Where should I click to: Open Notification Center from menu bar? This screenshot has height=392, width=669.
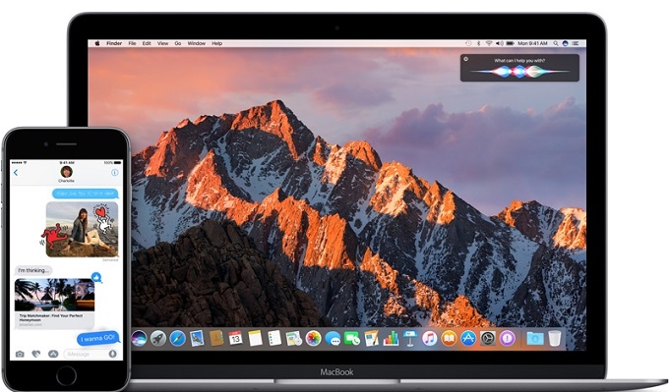[576, 43]
